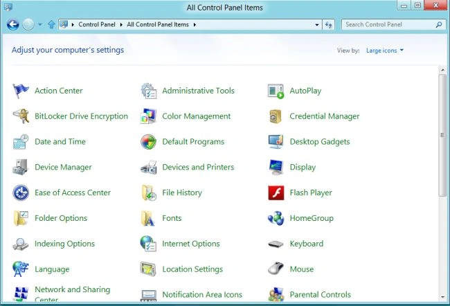Open the Desktop Gadgets icon

click(x=276, y=142)
